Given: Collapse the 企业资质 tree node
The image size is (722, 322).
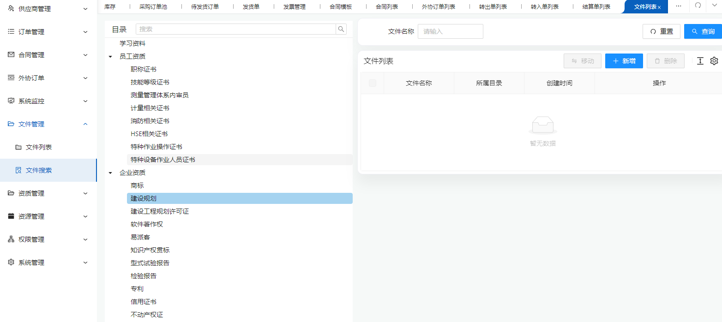Looking at the screenshot, I should (110, 173).
